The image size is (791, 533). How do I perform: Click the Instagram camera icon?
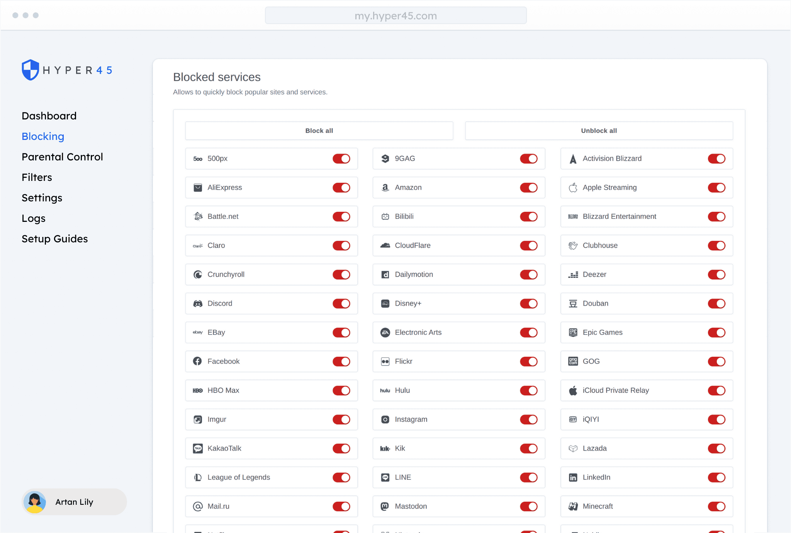point(385,419)
